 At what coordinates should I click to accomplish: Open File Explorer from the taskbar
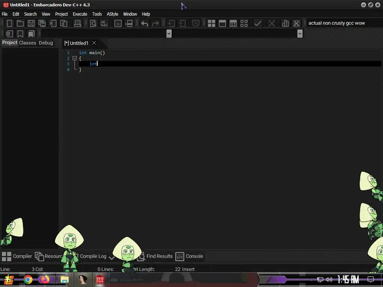pos(64,280)
